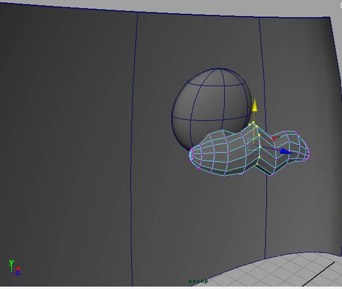Screen dimensions: 342x289
Task: Click the blue Z-axis move arrow
Action: pyautogui.click(x=286, y=151)
